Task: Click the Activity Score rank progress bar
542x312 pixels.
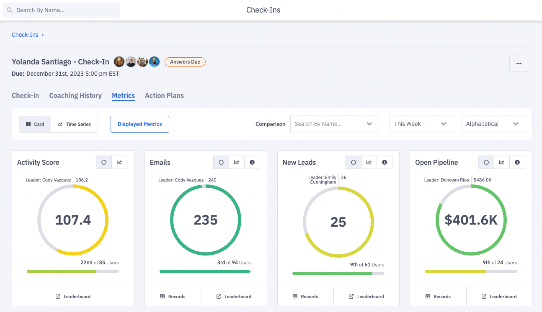Action: click(73, 271)
